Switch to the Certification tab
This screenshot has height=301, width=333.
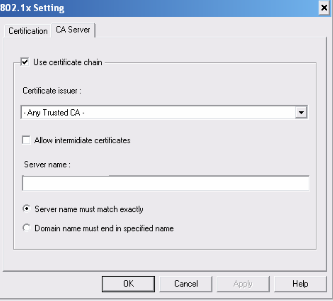click(28, 31)
